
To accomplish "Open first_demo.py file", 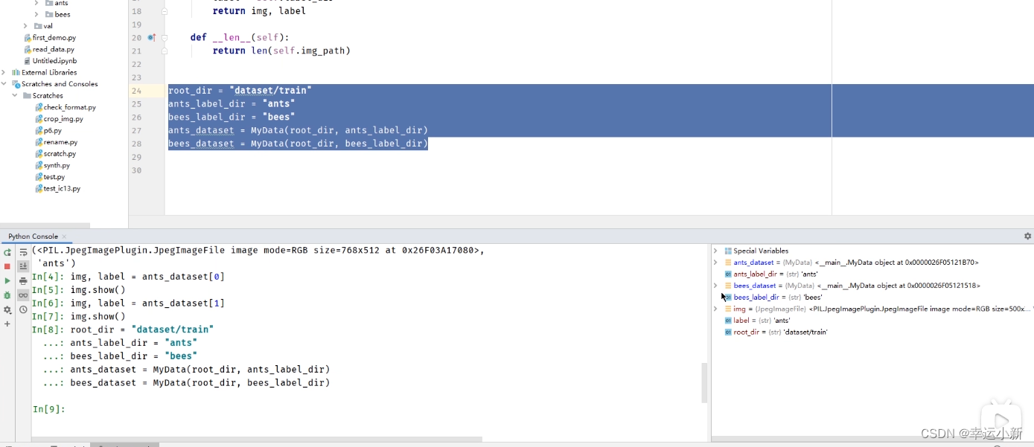I will click(50, 37).
